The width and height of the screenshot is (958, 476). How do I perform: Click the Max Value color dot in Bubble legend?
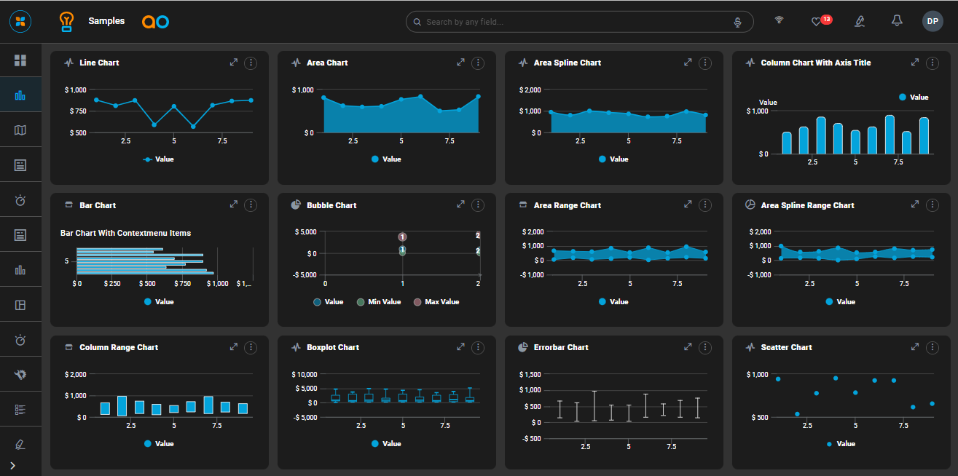(x=417, y=302)
